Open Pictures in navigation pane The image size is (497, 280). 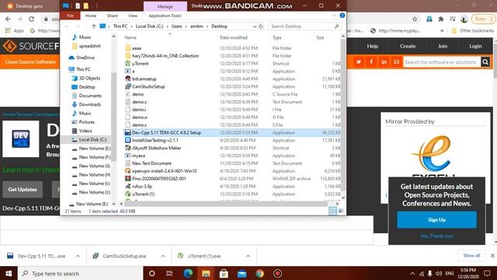click(x=86, y=122)
